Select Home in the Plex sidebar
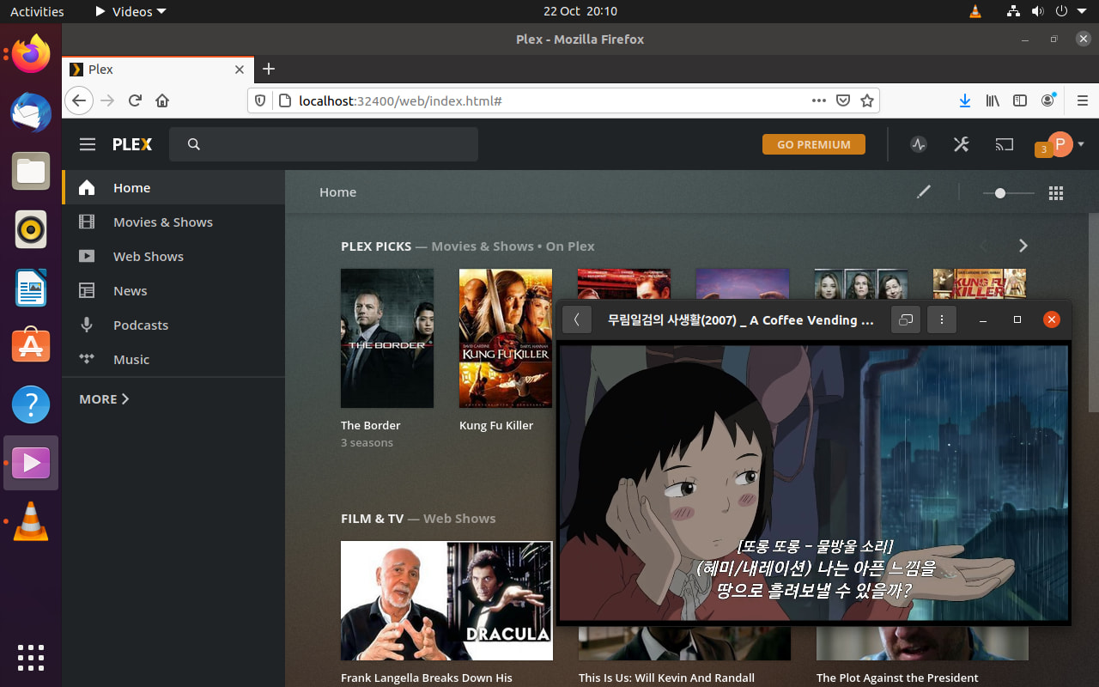Image resolution: width=1099 pixels, height=687 pixels. pyautogui.click(x=173, y=187)
